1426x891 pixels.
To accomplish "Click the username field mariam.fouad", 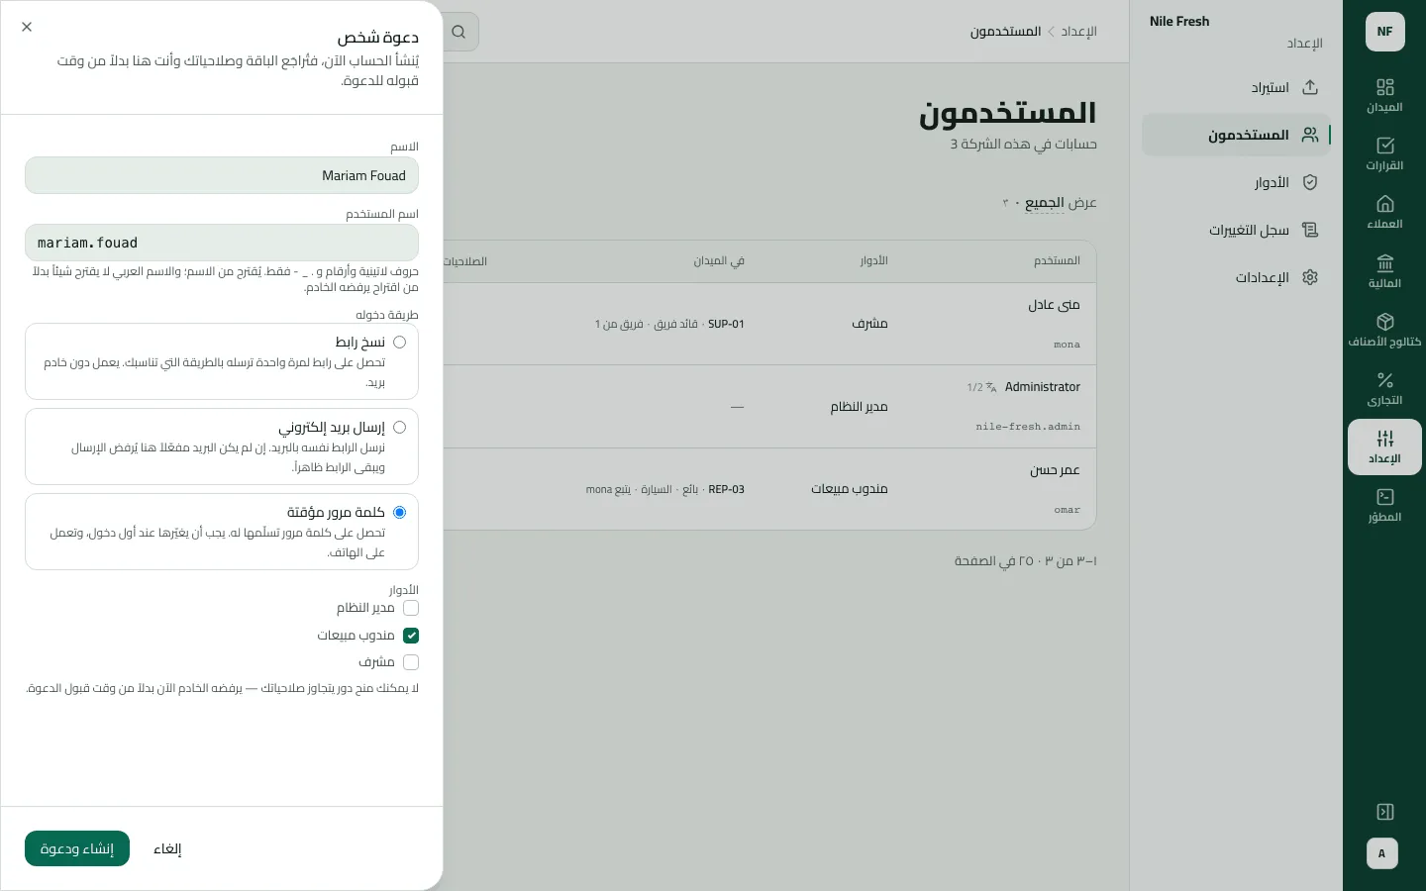I will click(x=222, y=243).
